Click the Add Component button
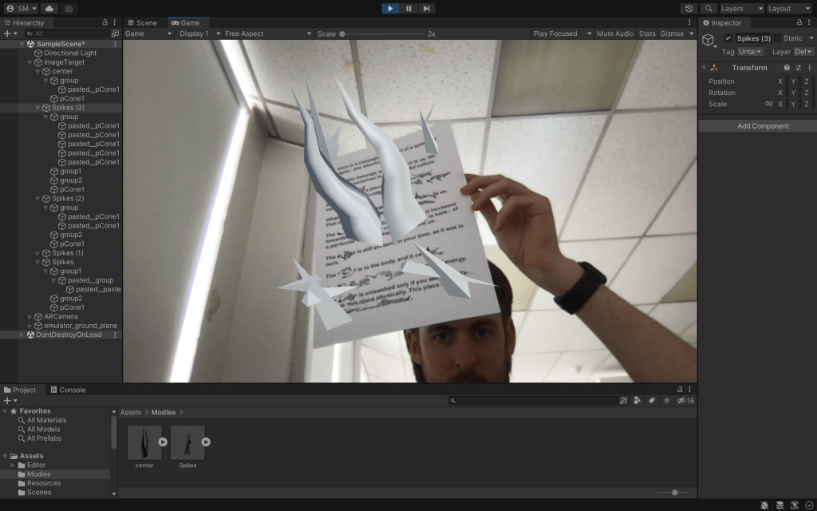 [762, 126]
